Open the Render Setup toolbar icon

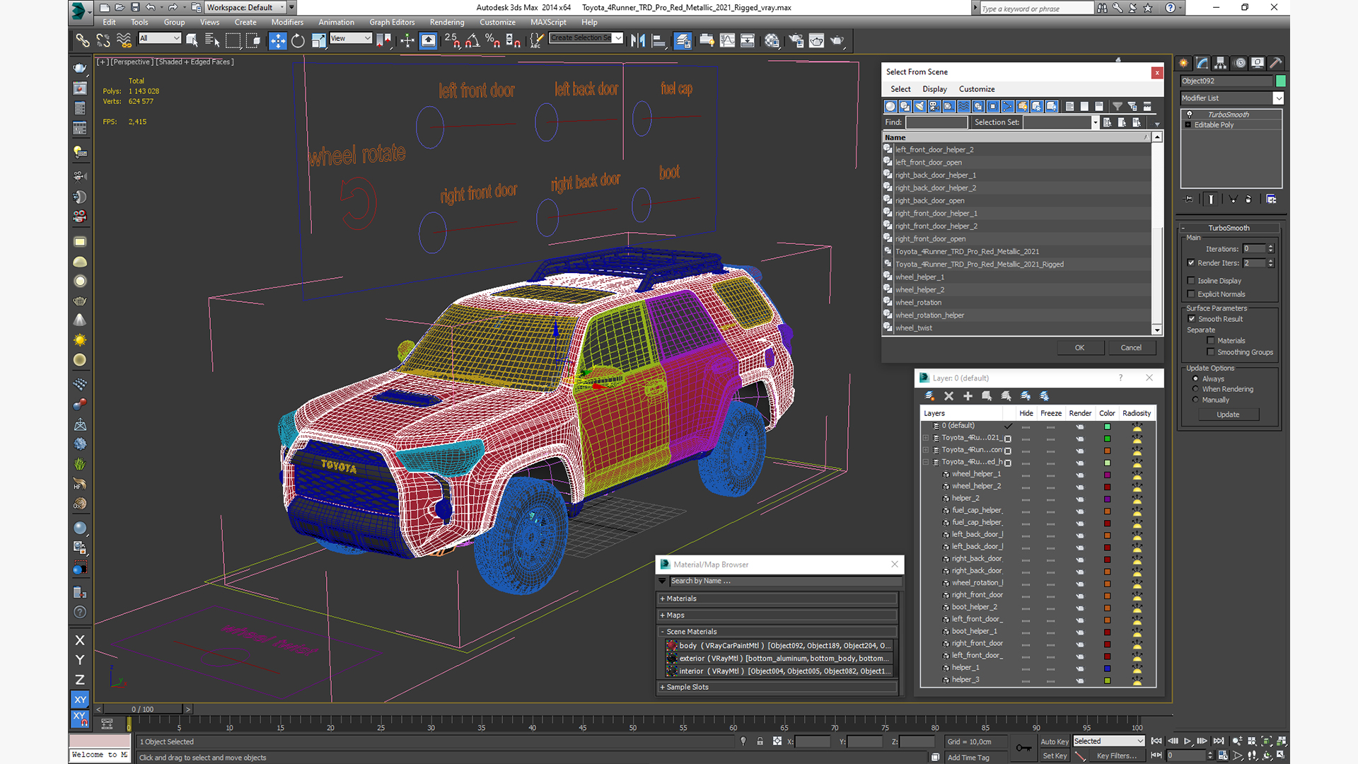(796, 41)
